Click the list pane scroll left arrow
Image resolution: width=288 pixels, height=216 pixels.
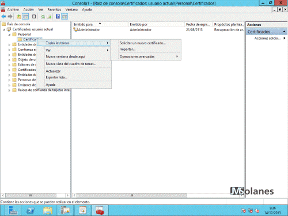point(74,195)
